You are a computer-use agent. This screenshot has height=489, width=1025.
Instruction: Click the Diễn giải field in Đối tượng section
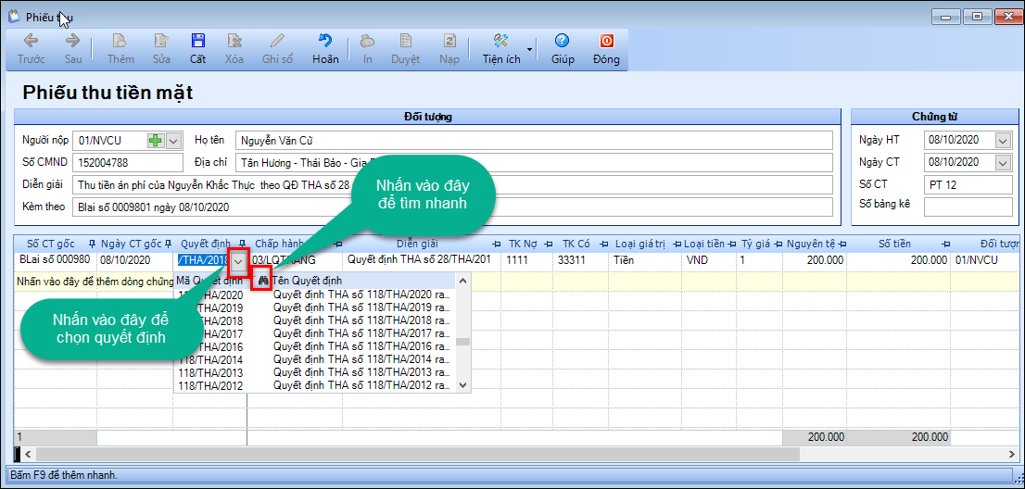[452, 184]
